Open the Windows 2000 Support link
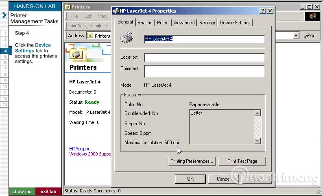This screenshot has width=323, height=196. coord(90,154)
